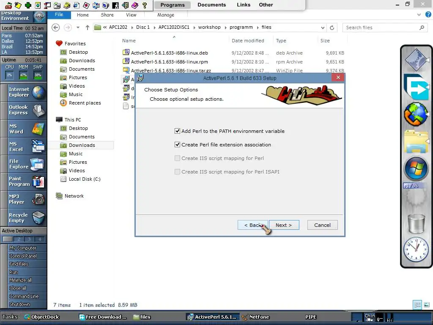Click the exit door icon in the top toolbar
The image size is (433, 325).
pos(125,5)
